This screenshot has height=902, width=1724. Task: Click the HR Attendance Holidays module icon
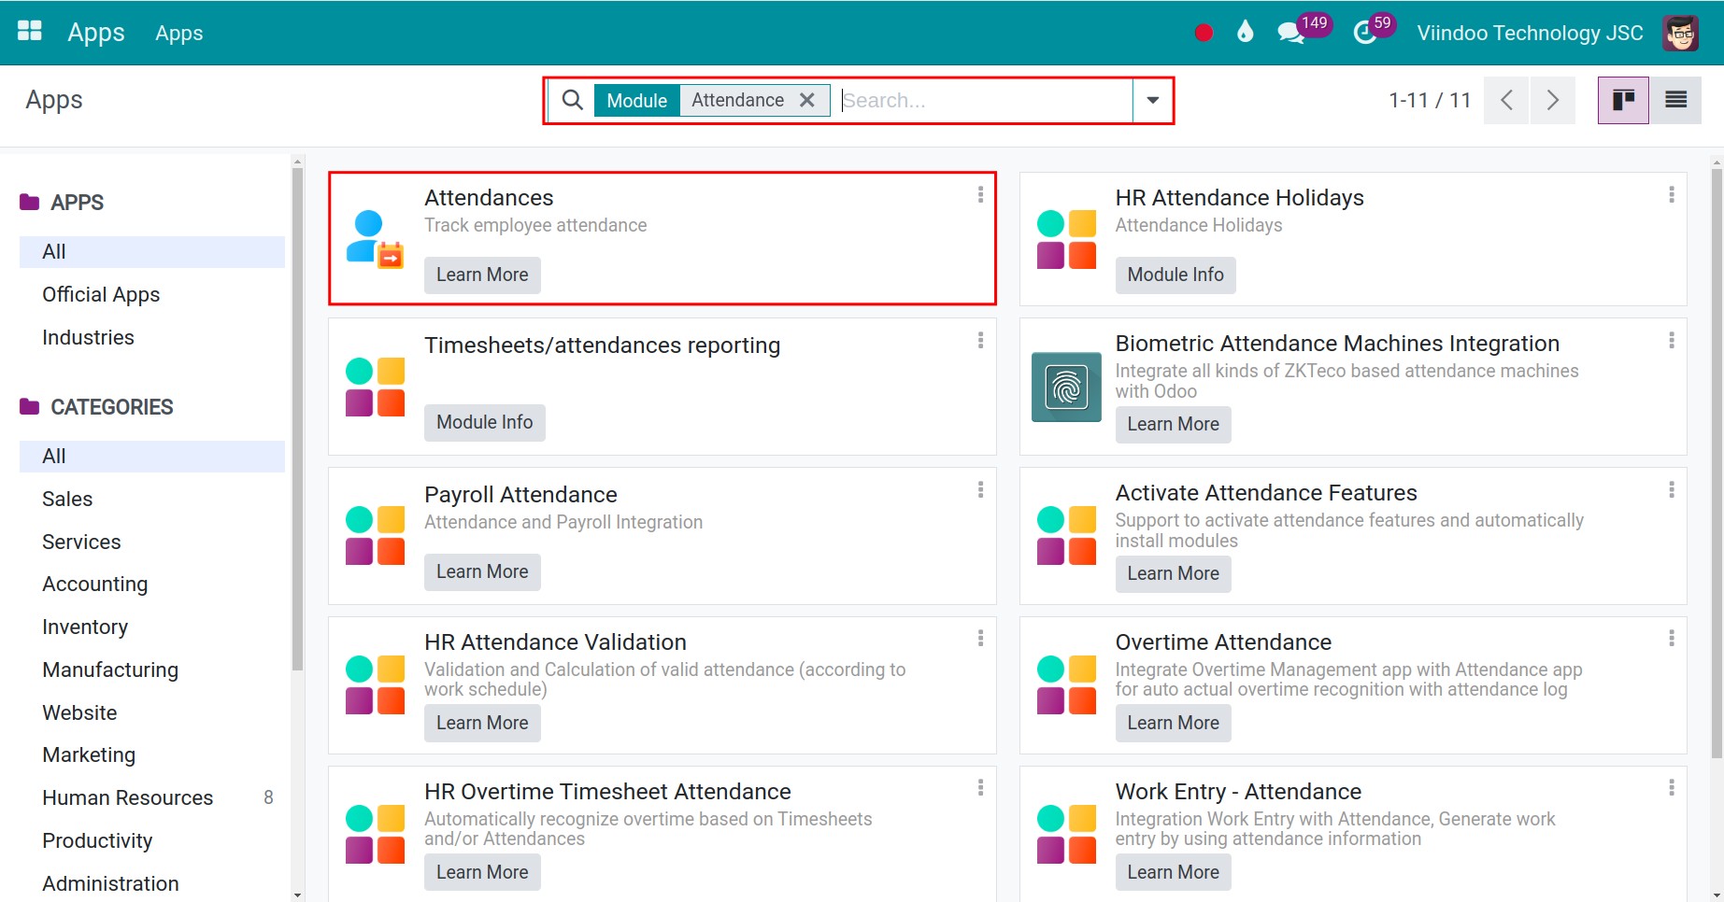pyautogui.click(x=1066, y=239)
